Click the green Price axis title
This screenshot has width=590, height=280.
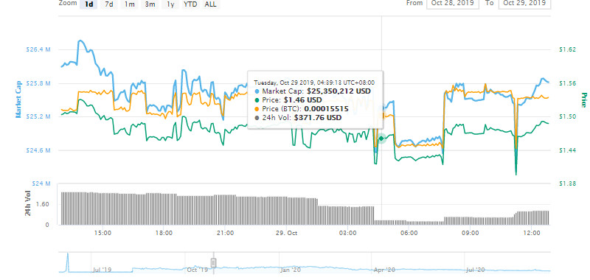584,100
